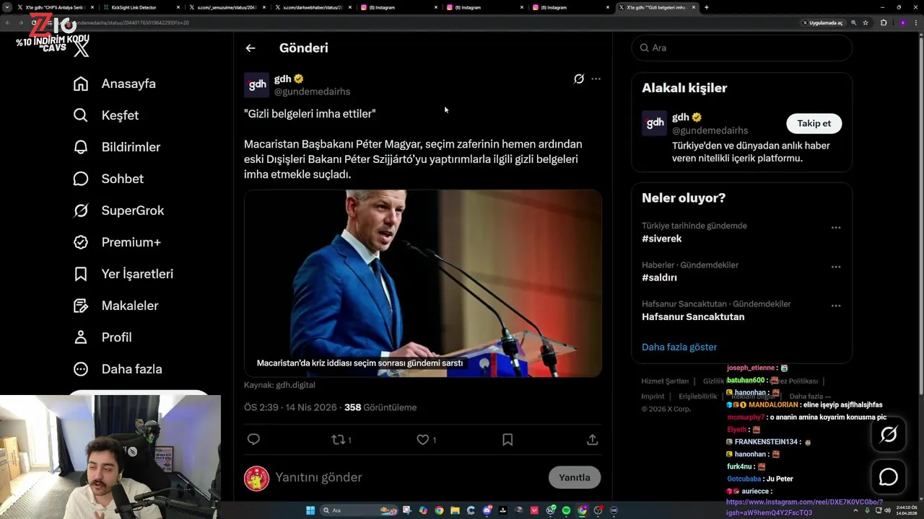Screen dimensions: 924x519
Task: Open the Grok icon on the post header
Action: pos(578,79)
